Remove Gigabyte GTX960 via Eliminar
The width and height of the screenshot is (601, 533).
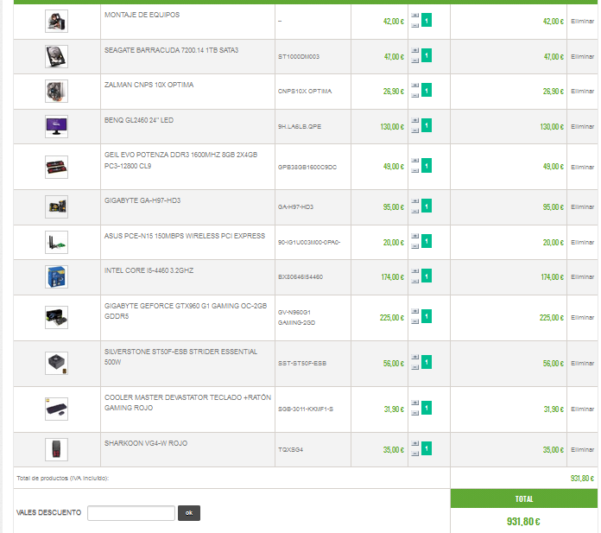(x=582, y=318)
